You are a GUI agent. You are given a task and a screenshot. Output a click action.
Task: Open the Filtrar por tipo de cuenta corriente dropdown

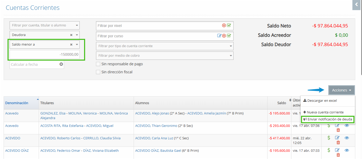click(x=165, y=46)
